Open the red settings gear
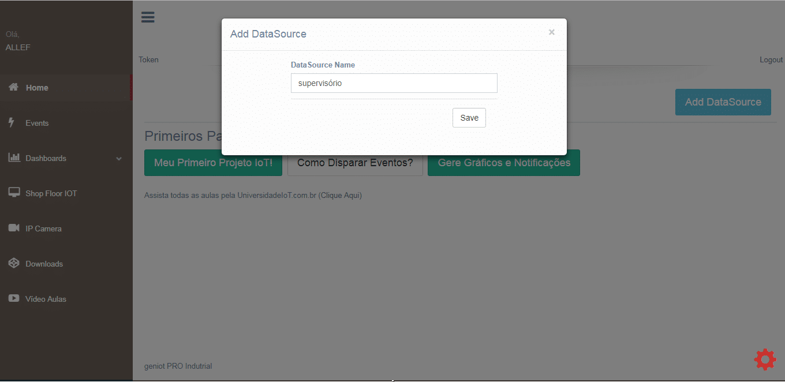The height and width of the screenshot is (382, 785). (765, 359)
